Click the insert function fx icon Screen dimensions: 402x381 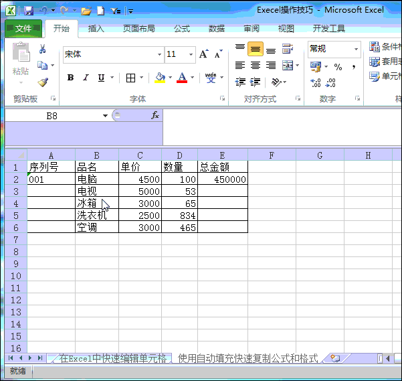155,115
